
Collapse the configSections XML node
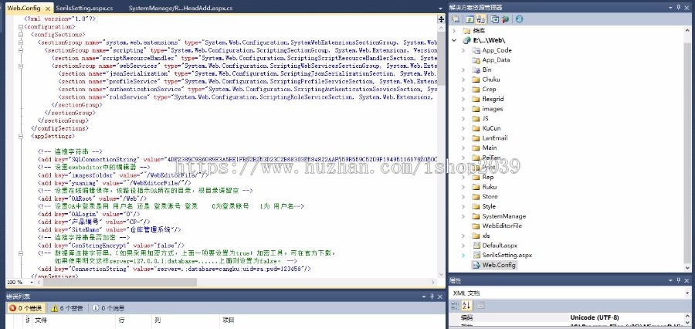pyautogui.click(x=20, y=35)
